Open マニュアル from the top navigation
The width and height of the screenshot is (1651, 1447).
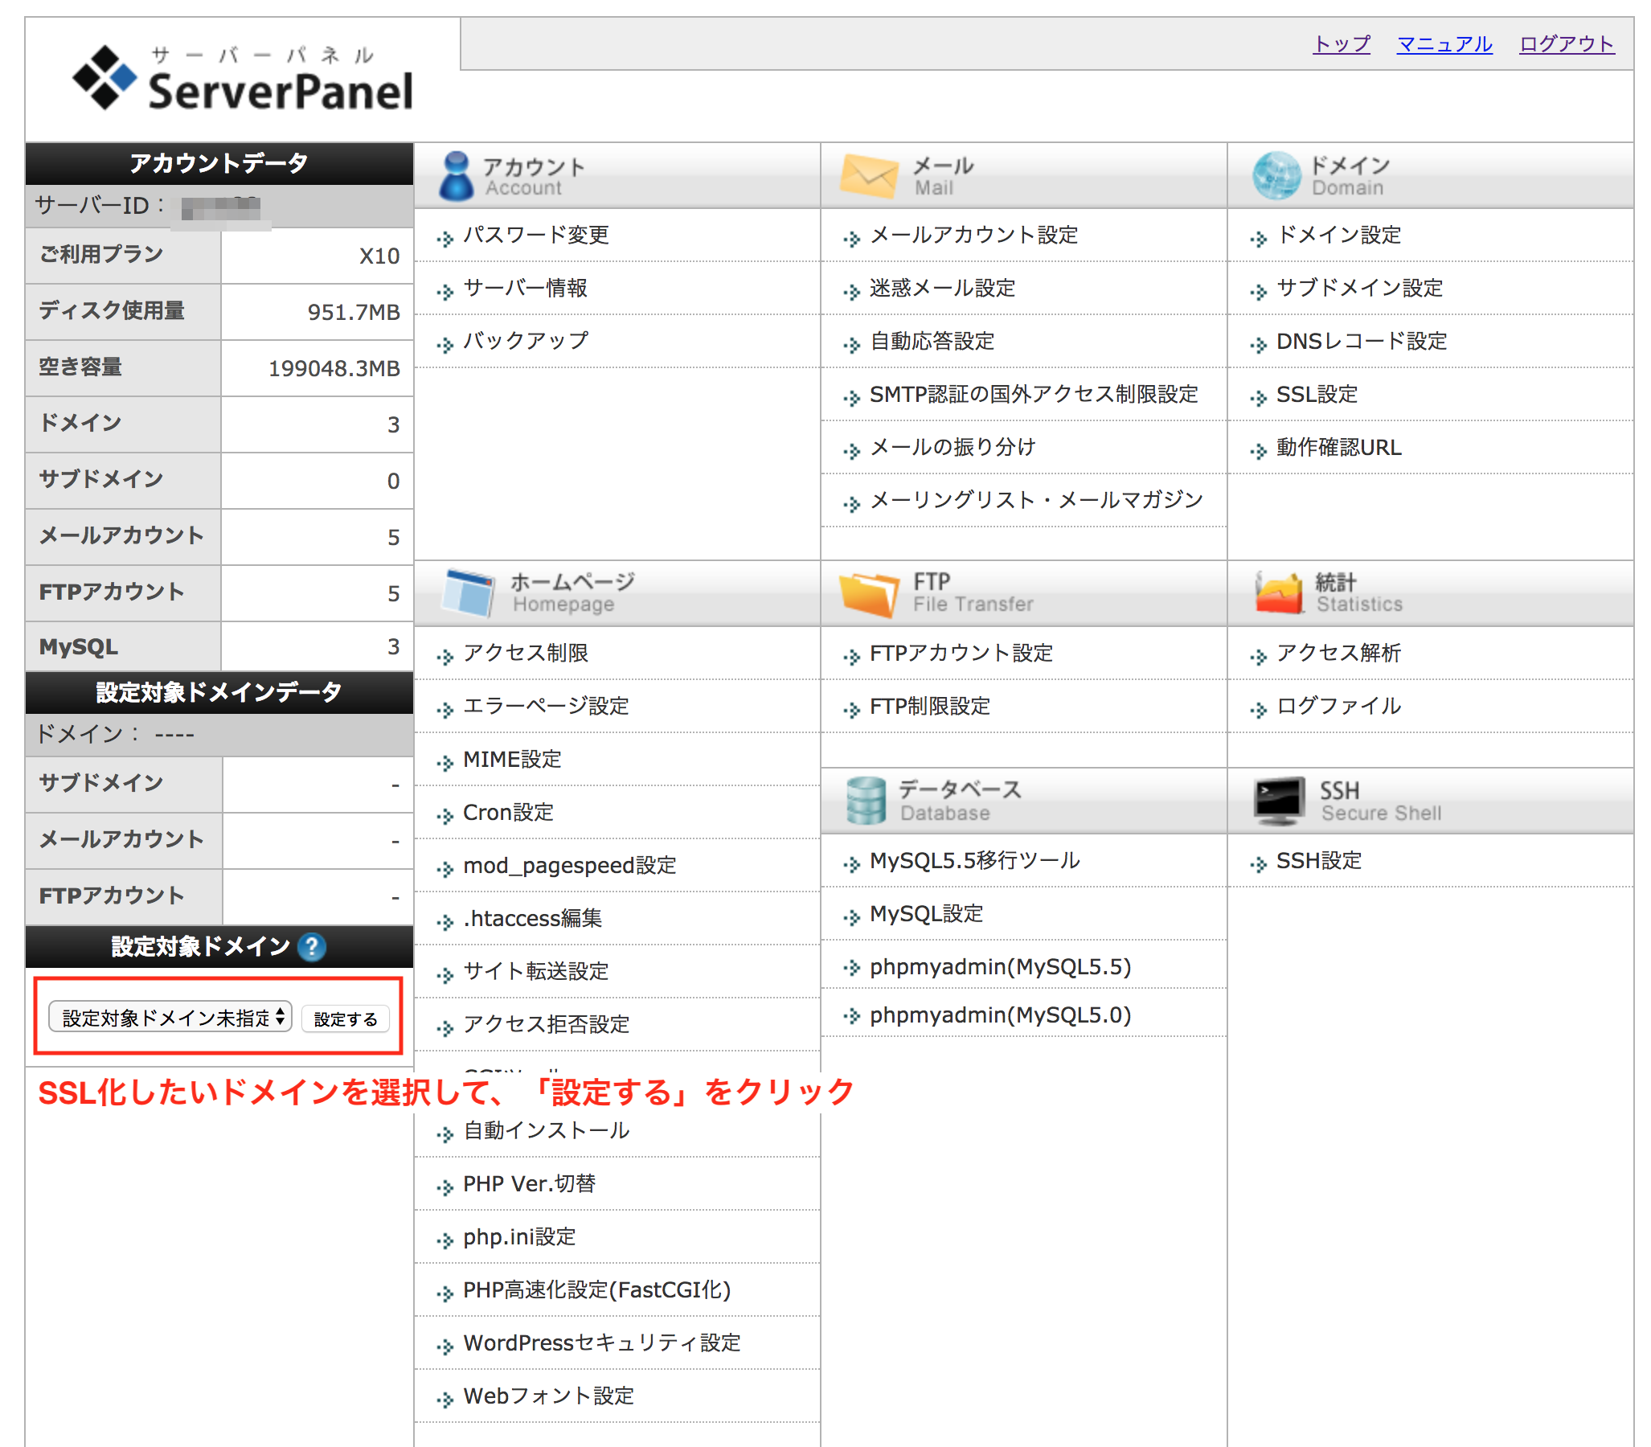click(x=1444, y=45)
